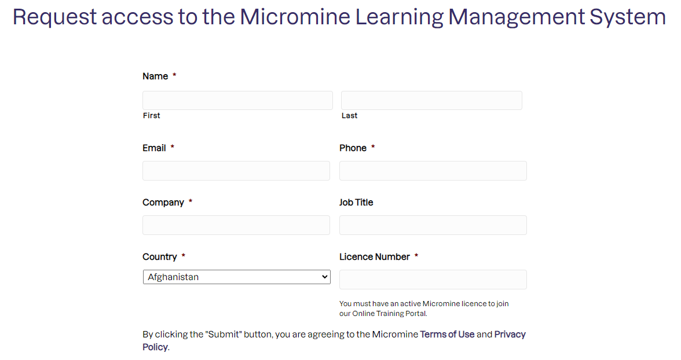The height and width of the screenshot is (360, 681).
Task: Focus the Email text box
Action: (236, 171)
